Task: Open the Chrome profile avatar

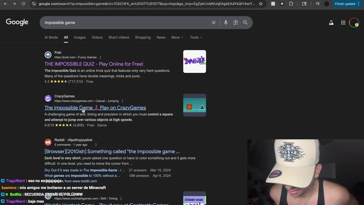Action: pyautogui.click(x=326, y=4)
